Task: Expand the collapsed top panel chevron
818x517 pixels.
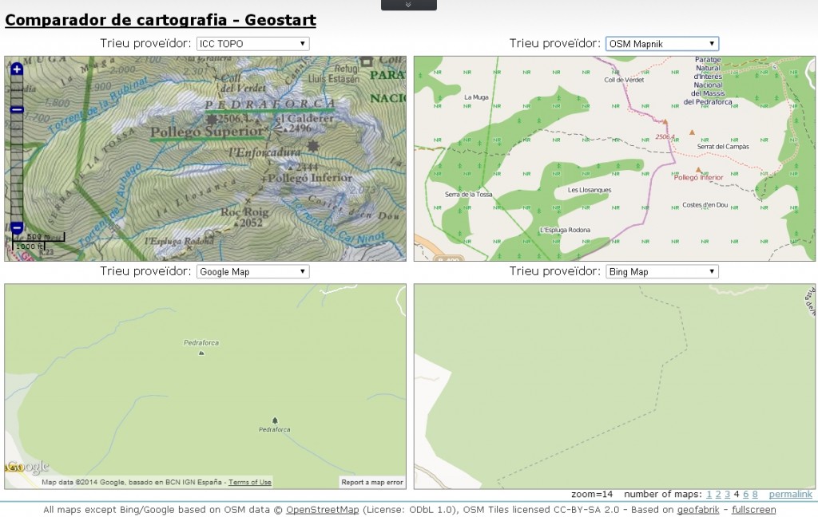Action: [408, 5]
